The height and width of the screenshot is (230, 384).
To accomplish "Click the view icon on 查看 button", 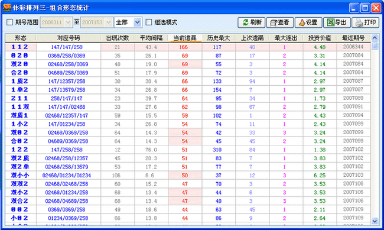I will pyautogui.click(x=274, y=22).
